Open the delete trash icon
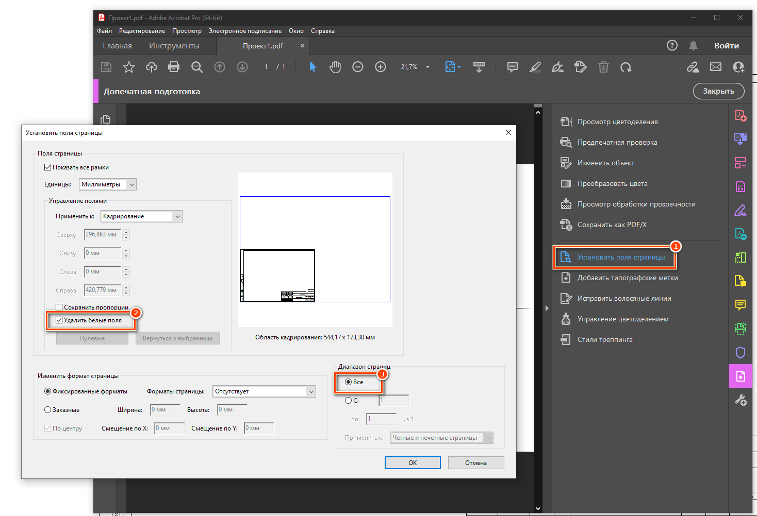 pyautogui.click(x=603, y=67)
